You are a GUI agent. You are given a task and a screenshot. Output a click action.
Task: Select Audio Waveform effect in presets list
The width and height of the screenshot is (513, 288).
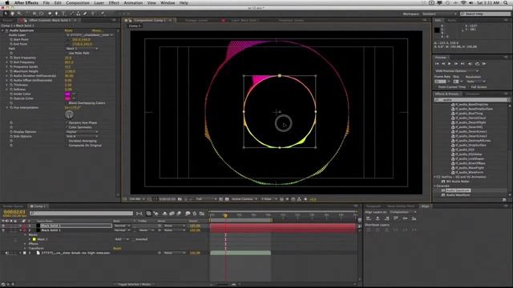pos(458,195)
